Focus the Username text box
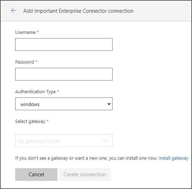 point(64,45)
